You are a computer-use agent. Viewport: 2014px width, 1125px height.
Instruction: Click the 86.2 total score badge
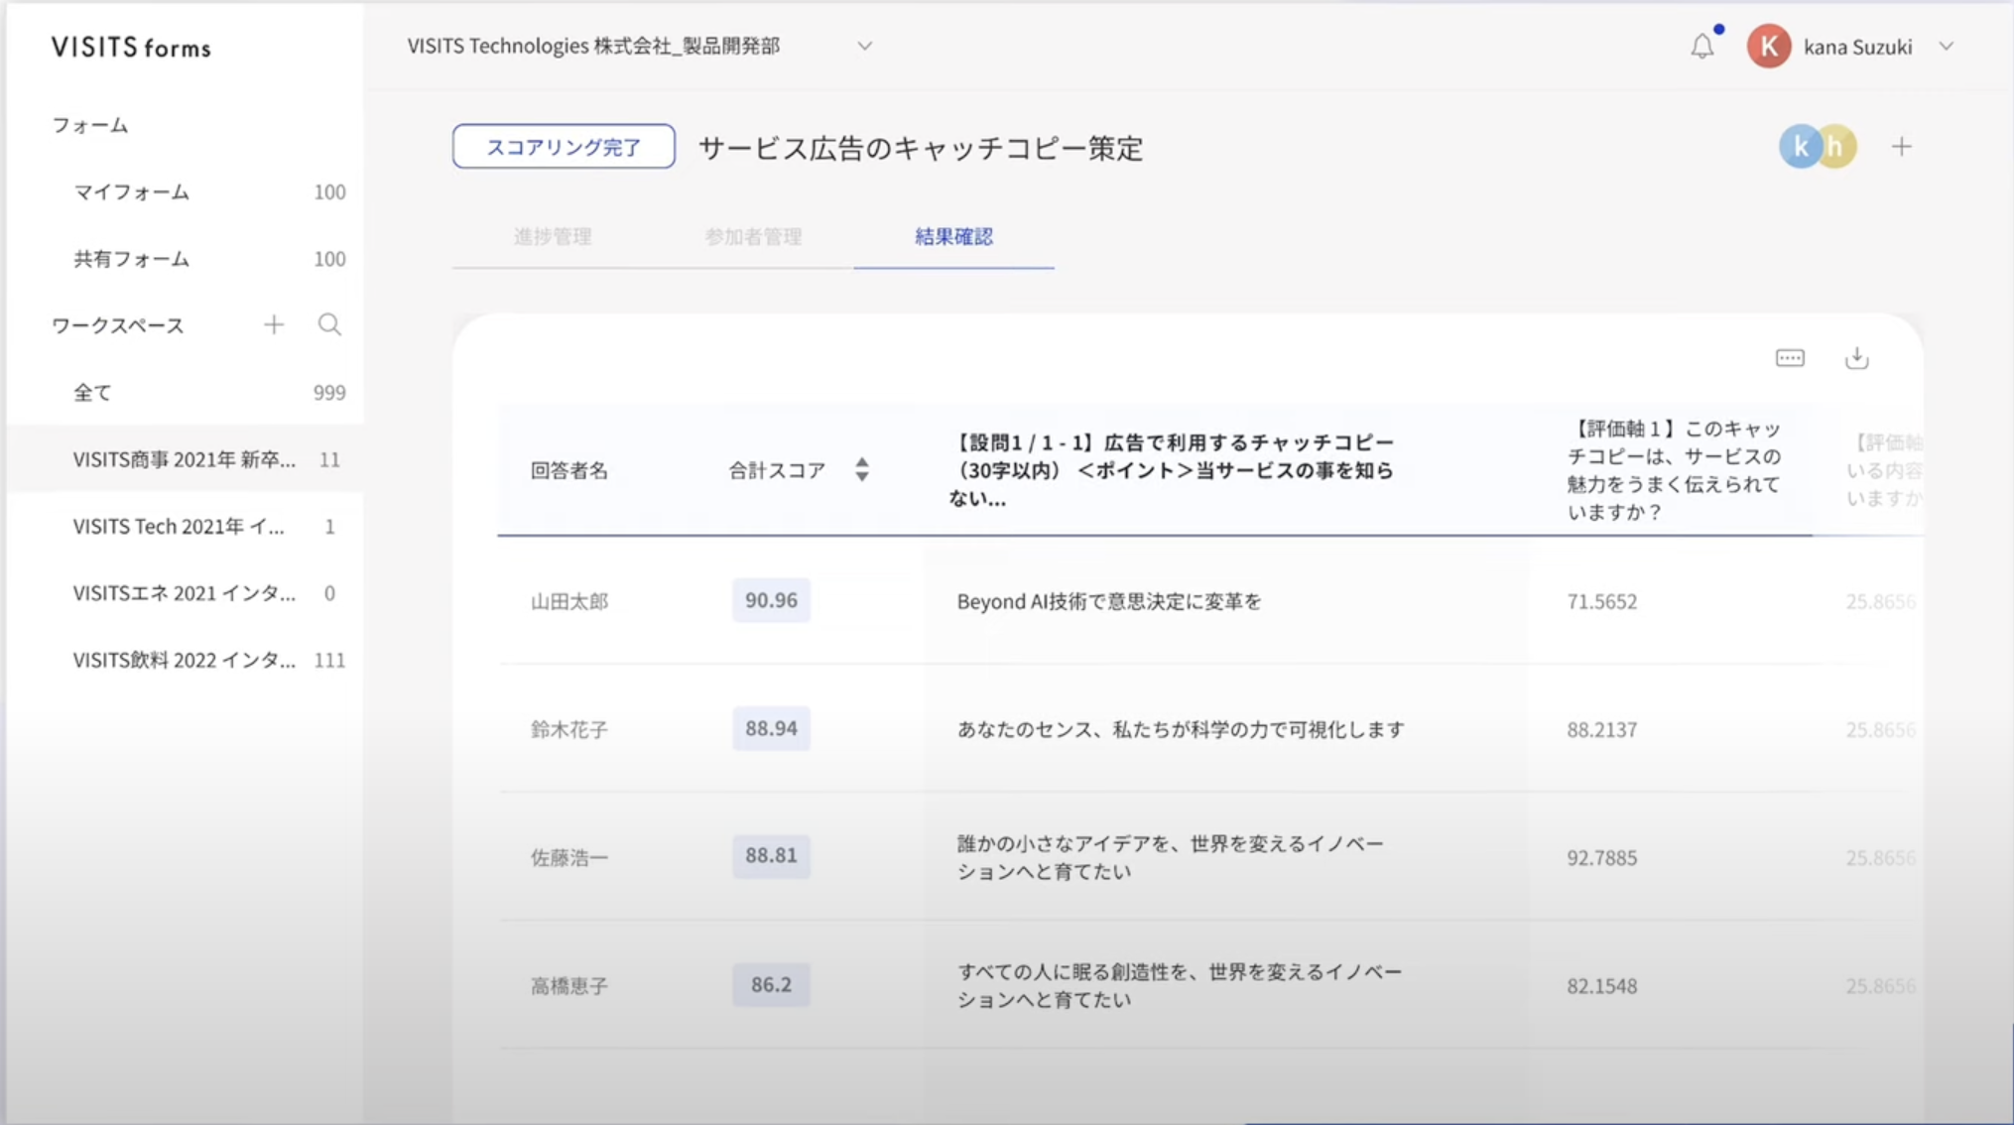point(771,984)
